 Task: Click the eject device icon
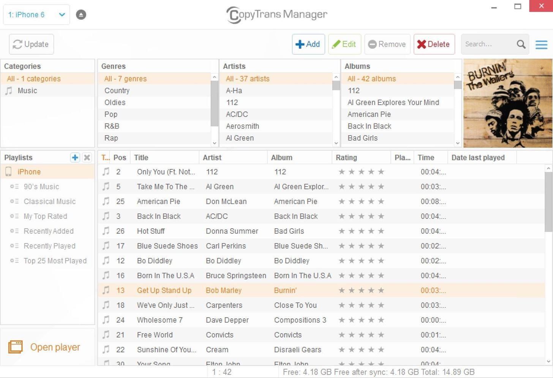click(x=81, y=15)
